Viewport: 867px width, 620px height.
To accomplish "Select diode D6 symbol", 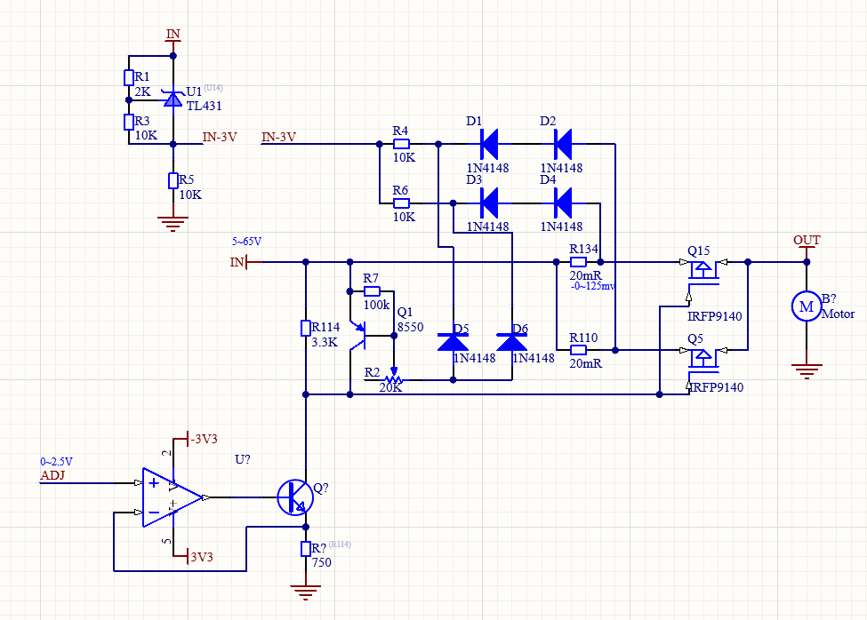I will coord(512,342).
